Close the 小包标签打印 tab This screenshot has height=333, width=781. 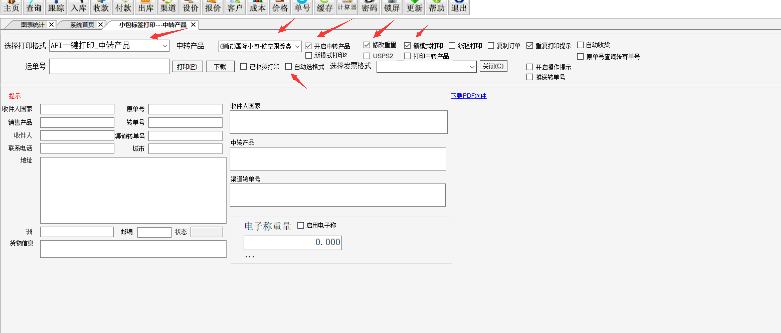(x=193, y=25)
